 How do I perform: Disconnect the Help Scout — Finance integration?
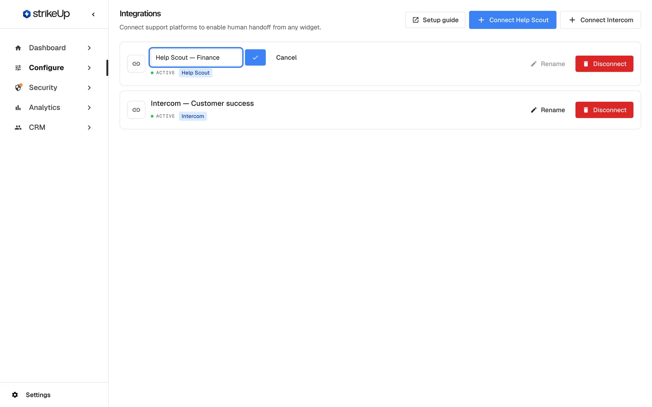tap(604, 64)
